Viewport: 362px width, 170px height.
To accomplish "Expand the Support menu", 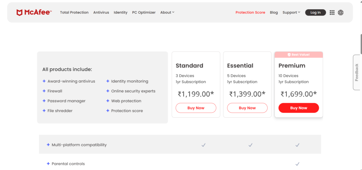I will tap(291, 12).
